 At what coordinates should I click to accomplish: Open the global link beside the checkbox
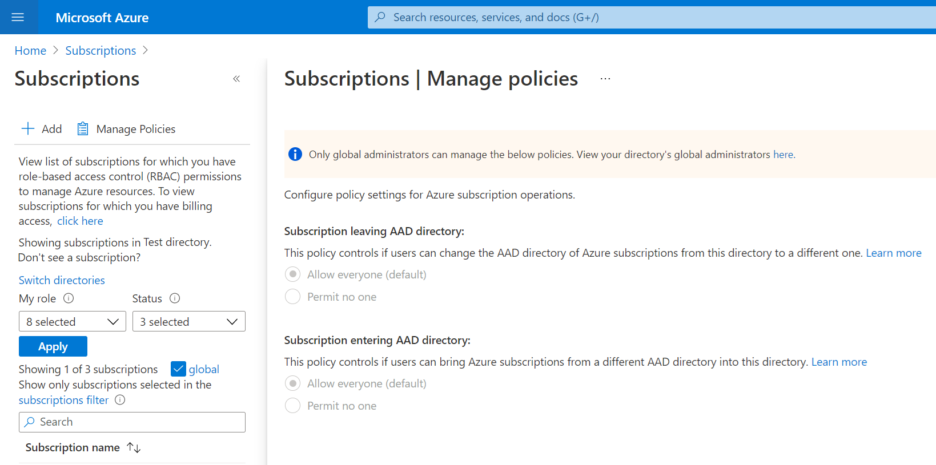[x=204, y=369]
